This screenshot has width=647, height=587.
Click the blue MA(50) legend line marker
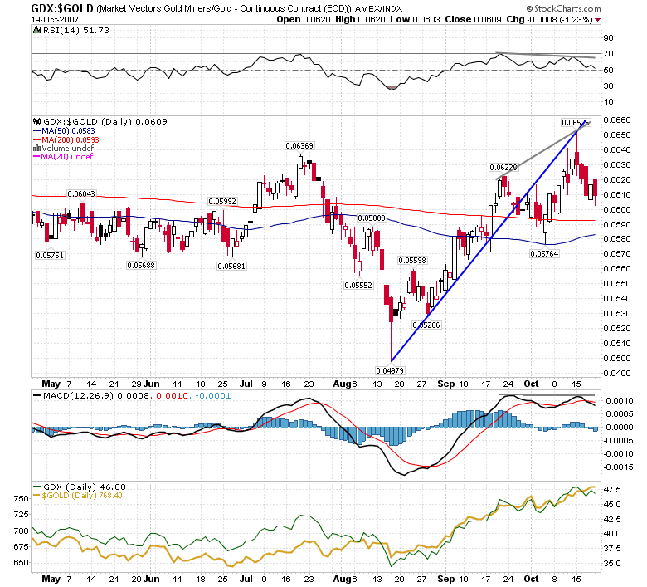36,131
